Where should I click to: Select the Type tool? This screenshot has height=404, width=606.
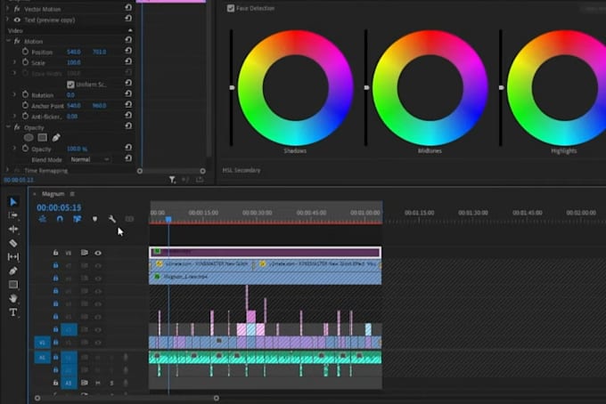pyautogui.click(x=13, y=312)
